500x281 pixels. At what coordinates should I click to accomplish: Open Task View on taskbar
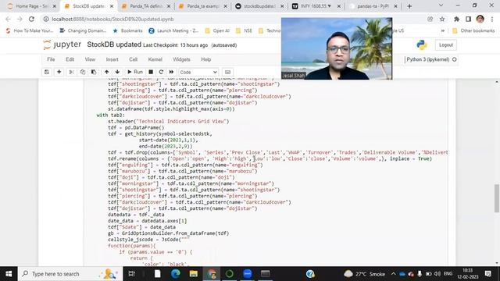(x=131, y=274)
